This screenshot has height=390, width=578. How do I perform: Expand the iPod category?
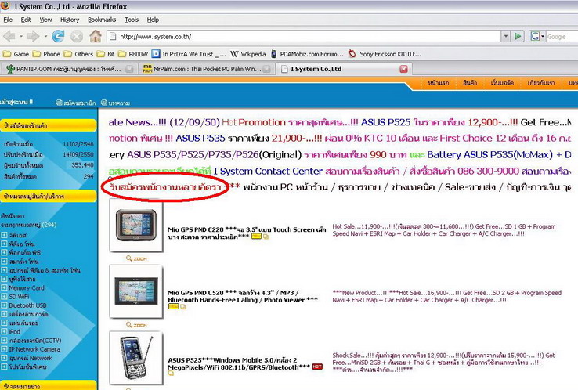click(x=4, y=332)
